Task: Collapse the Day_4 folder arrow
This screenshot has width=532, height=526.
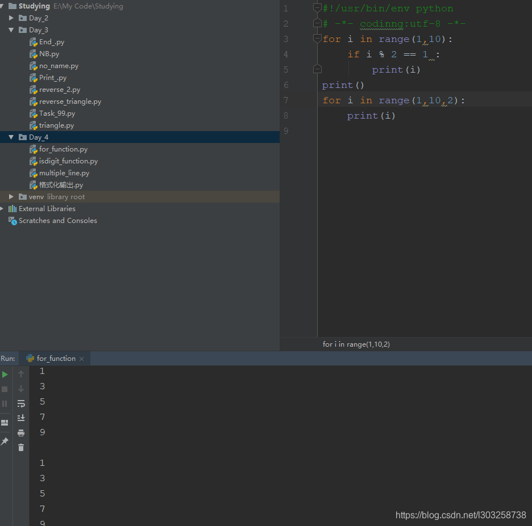Action: point(11,137)
